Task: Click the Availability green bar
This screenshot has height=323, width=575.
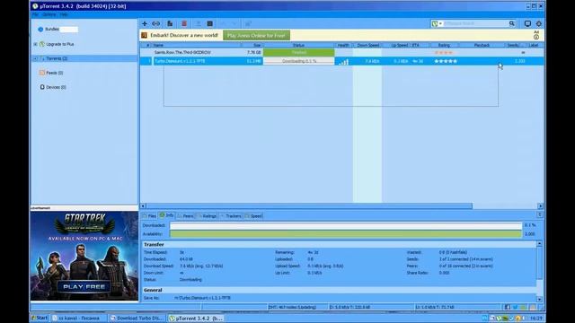Action: click(345, 233)
